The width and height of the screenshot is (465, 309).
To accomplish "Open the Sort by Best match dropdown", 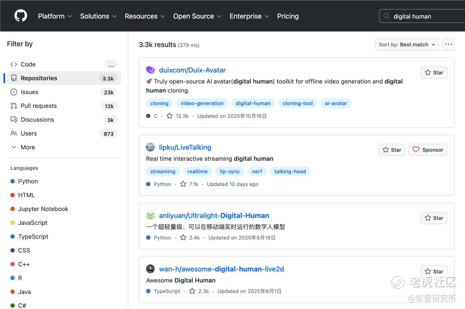I will click(406, 44).
